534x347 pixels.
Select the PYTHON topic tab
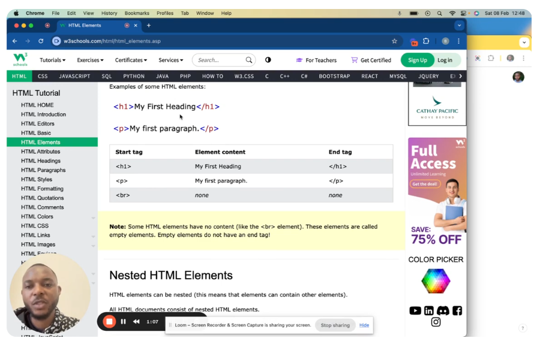[134, 76]
